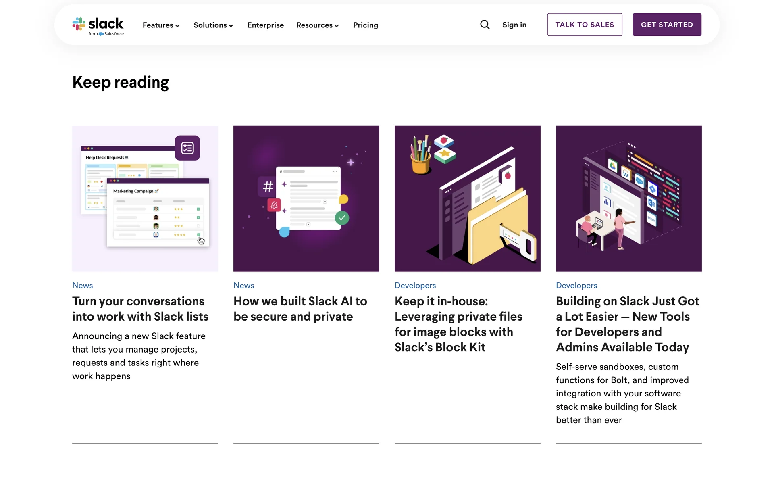Open the Slack lists article thumbnail
774x484 pixels.
145,198
